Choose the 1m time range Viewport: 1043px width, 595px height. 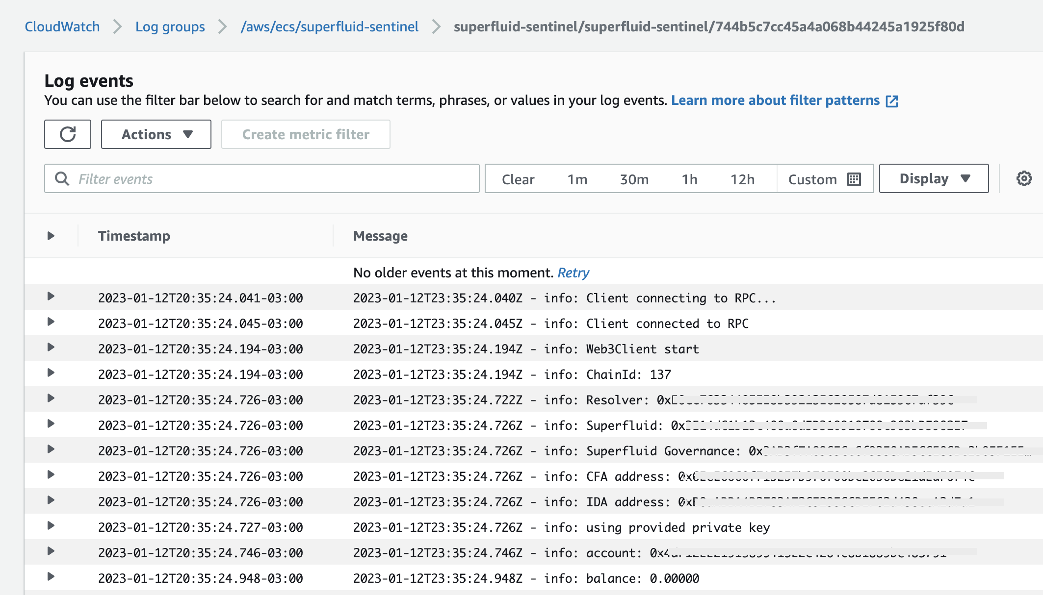tap(577, 179)
